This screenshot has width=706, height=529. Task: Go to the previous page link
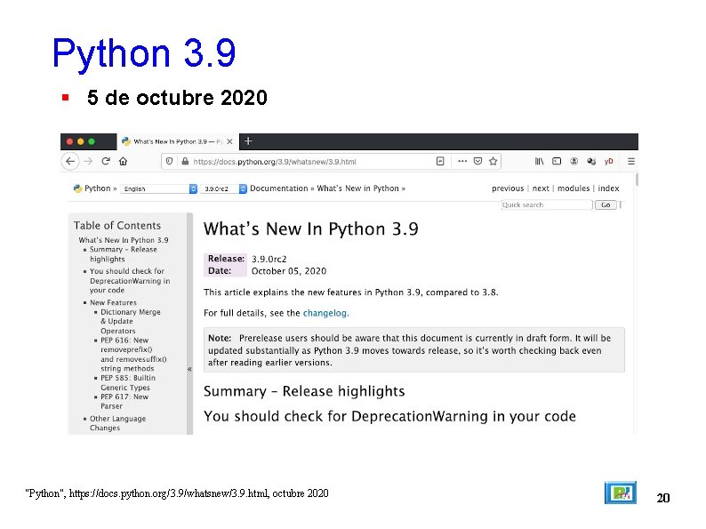[x=508, y=188]
